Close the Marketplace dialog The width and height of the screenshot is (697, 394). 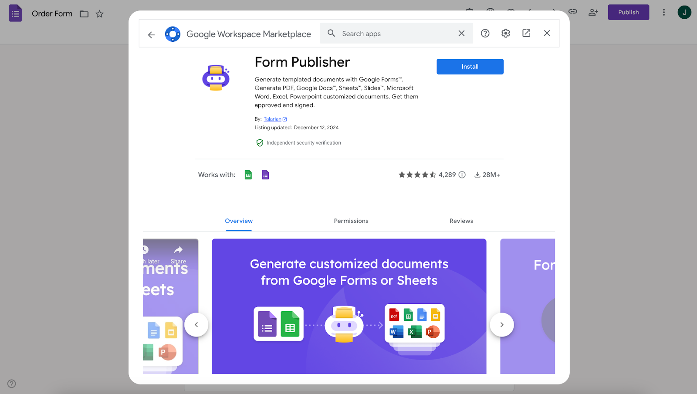pos(547,33)
